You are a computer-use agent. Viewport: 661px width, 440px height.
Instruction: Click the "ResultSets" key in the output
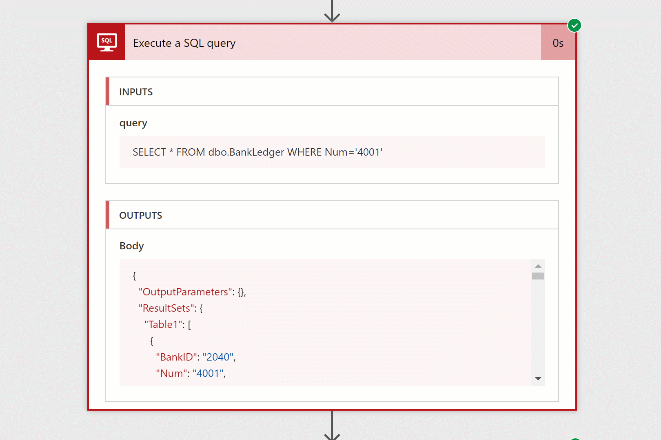[x=167, y=308]
